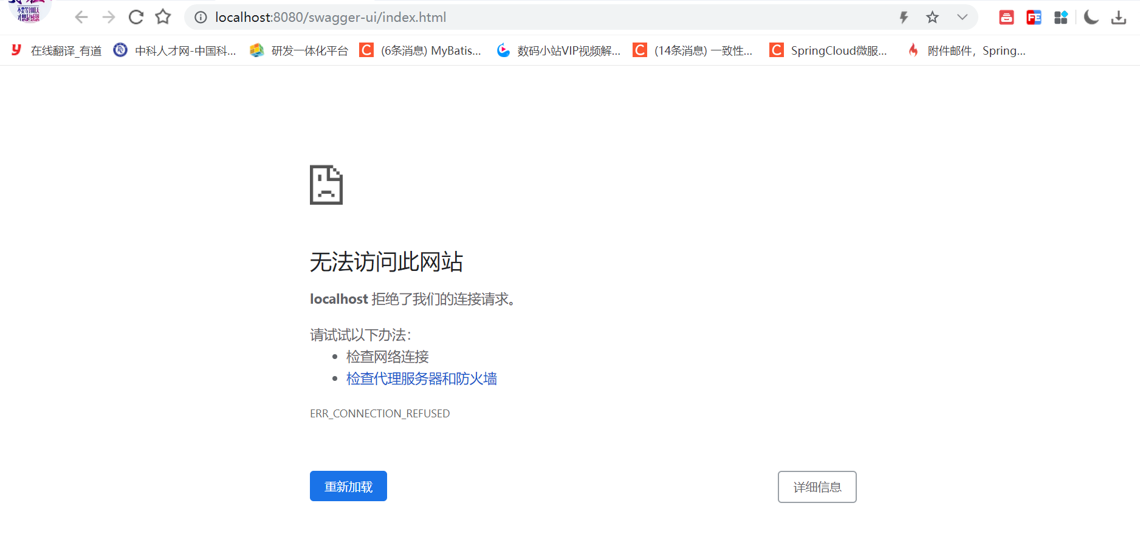
Task: Click the 检查代理服务器和防火墙 link
Action: 422,378
